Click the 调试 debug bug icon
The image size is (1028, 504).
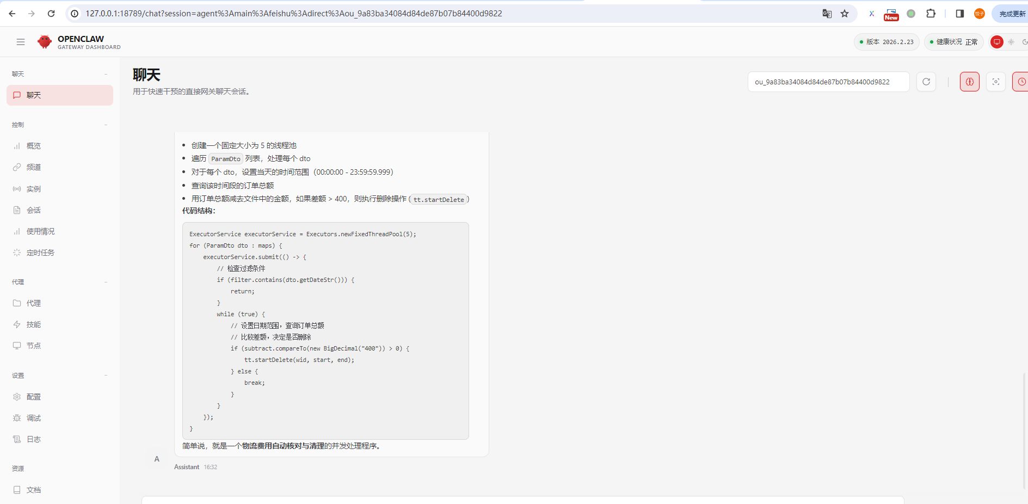17,418
